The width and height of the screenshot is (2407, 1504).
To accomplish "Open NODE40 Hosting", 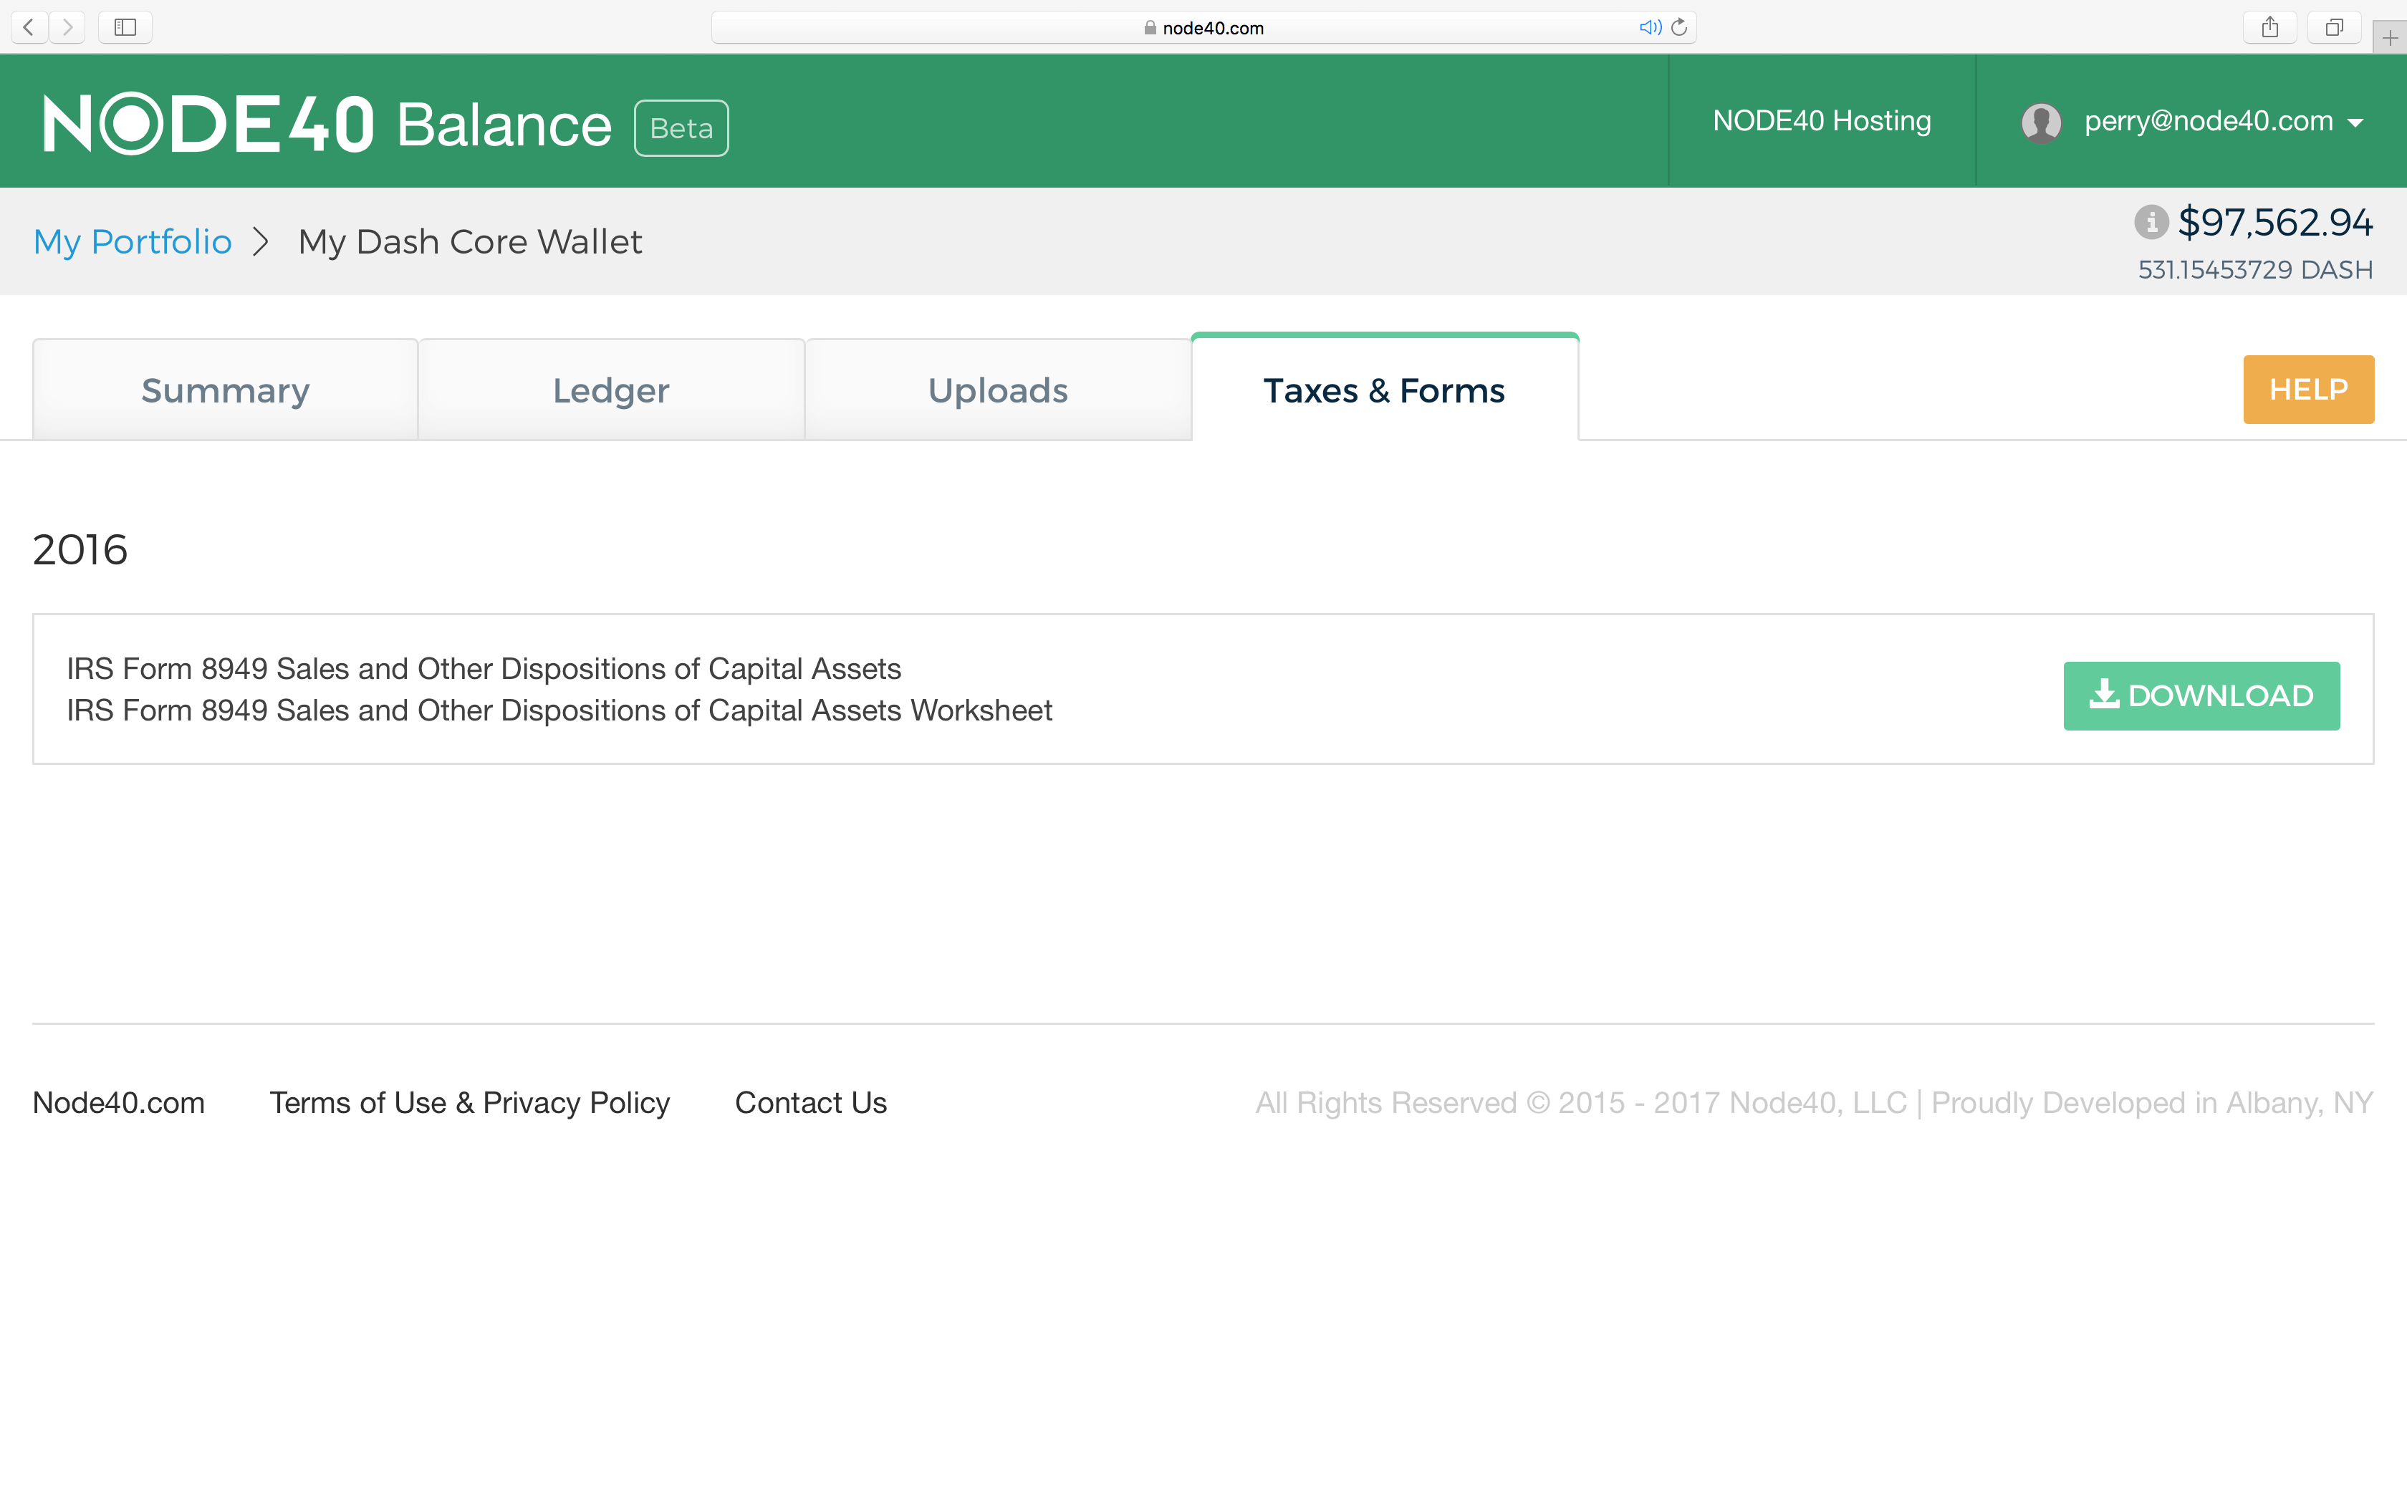I will (1821, 120).
